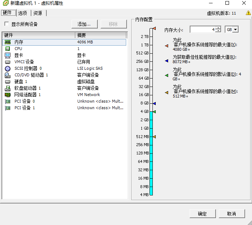This screenshot has height=225, width=252.
Task: Click the 硬盘 1 disk icon
Action: tap(8, 82)
